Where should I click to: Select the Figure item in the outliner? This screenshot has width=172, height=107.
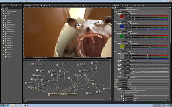coord(8,13)
